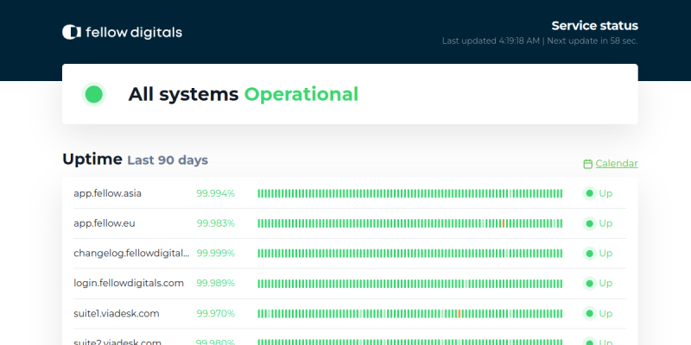Image resolution: width=691 pixels, height=345 pixels.
Task: Click the login.fellowdigitals.com uptime bar chart
Action: 409,283
